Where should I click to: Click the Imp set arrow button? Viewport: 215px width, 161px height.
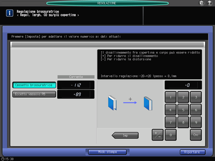(x=125, y=135)
